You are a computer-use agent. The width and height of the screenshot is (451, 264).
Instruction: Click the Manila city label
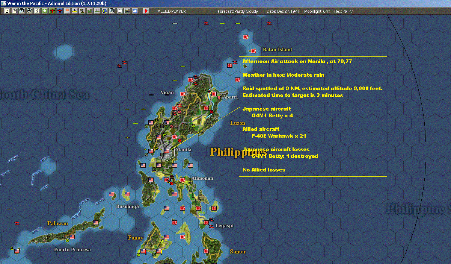point(184,150)
